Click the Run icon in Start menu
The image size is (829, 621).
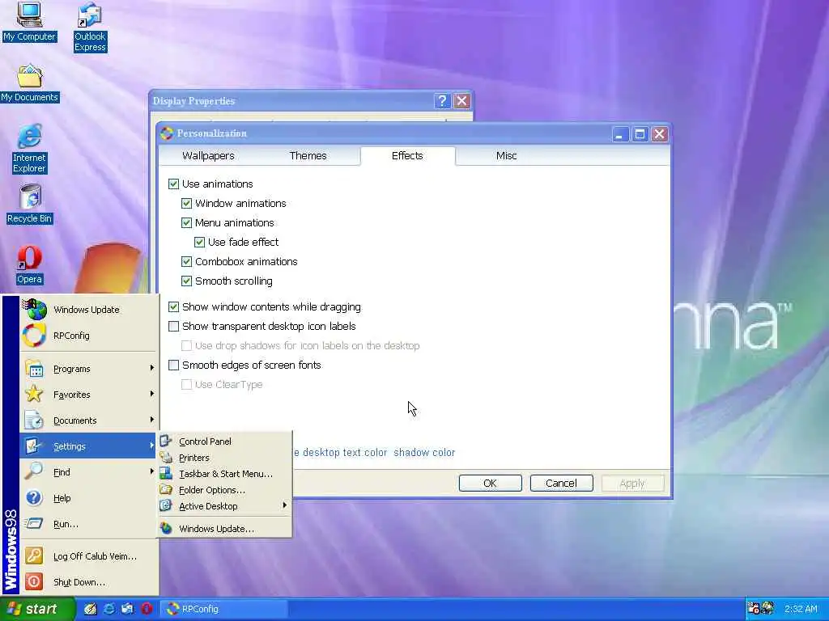pos(34,523)
